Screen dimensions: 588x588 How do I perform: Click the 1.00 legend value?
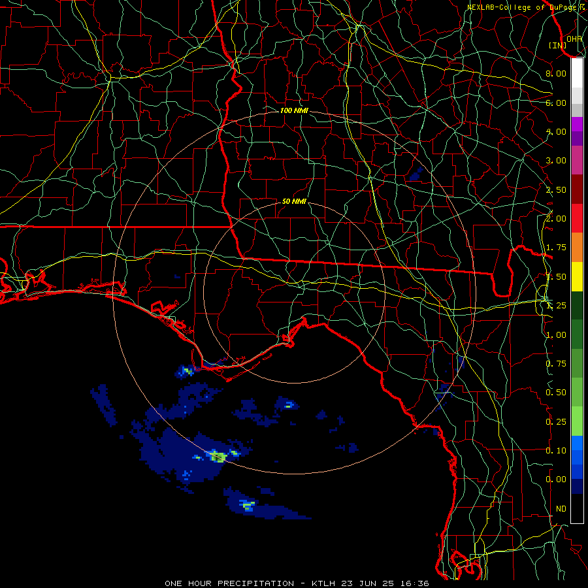[x=556, y=335]
